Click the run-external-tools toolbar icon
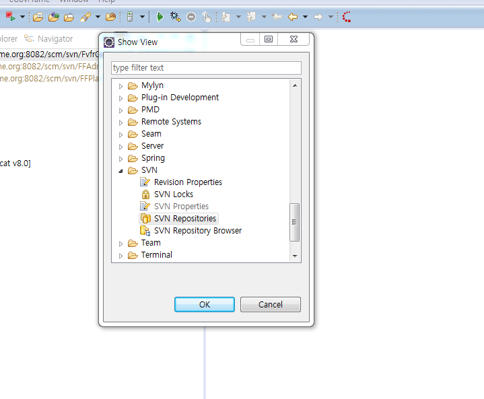 (x=11, y=17)
